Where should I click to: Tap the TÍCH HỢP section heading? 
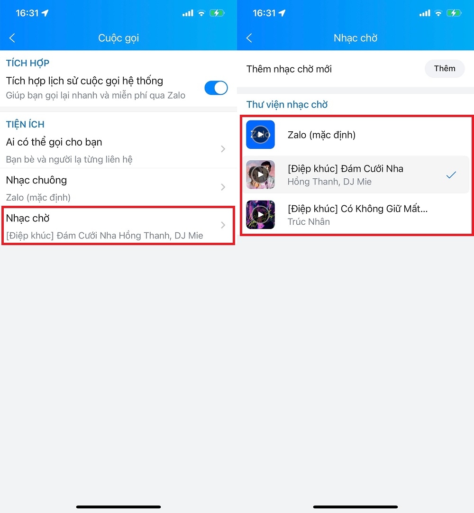[27, 63]
